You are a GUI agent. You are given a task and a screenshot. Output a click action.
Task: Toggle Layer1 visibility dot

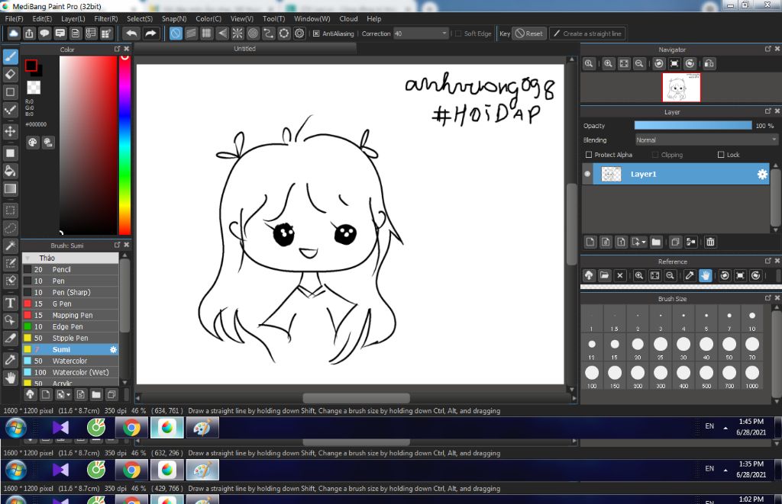pos(587,174)
